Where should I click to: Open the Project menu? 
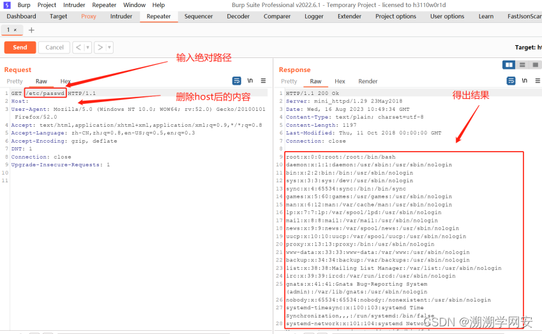[x=47, y=5]
